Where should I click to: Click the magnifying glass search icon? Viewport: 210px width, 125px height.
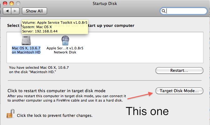point(163,11)
